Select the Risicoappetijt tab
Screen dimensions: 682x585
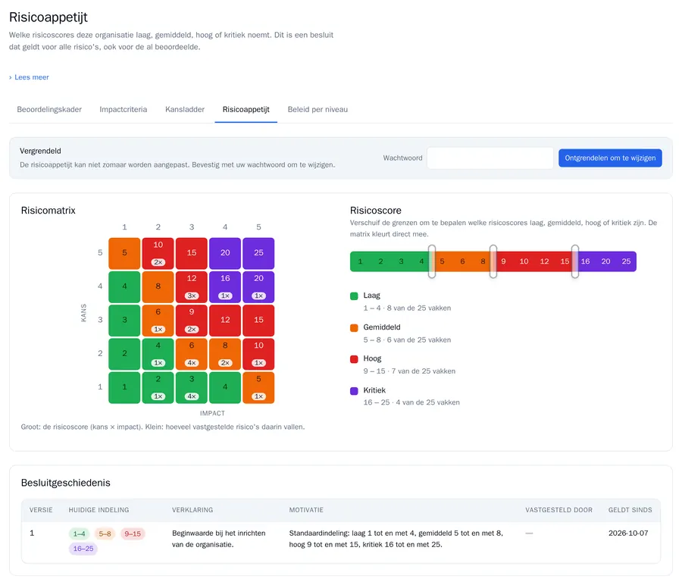pos(246,110)
